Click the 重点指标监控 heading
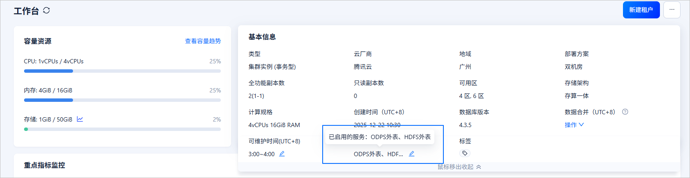The image size is (690, 178). [x=45, y=165]
